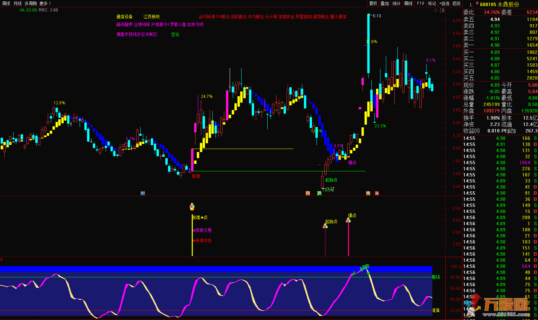Open 多周期 multi-period view
This screenshot has width=538, height=320.
tap(30, 3)
